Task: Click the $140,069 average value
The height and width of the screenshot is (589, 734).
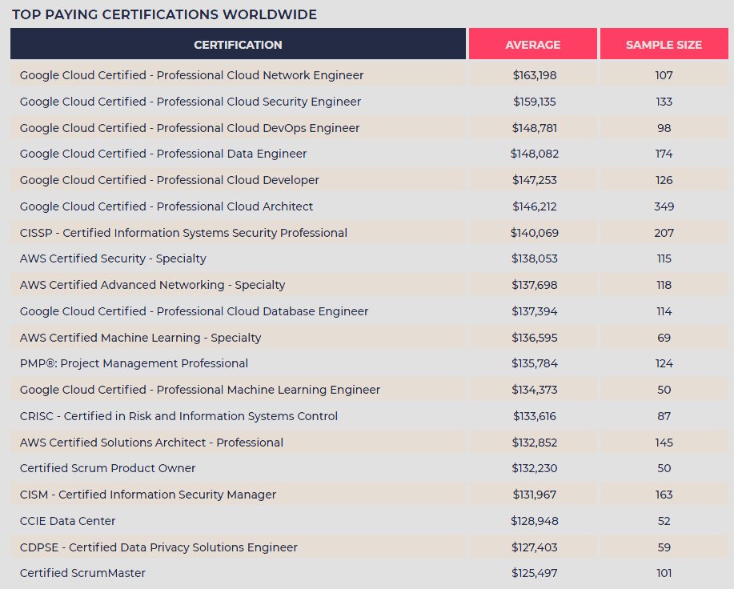Action: [x=534, y=233]
